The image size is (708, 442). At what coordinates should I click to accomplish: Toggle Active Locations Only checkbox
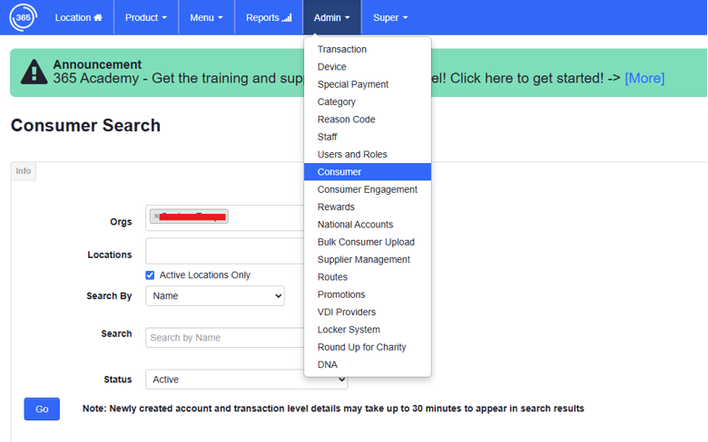[150, 274]
